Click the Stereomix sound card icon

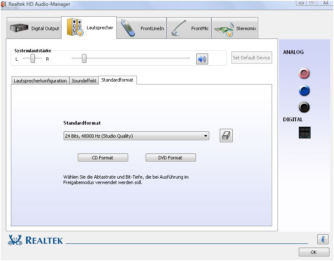(224, 29)
